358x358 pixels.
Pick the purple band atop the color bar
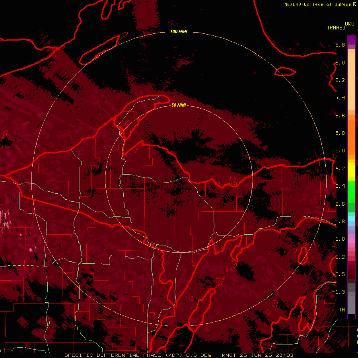click(x=351, y=40)
